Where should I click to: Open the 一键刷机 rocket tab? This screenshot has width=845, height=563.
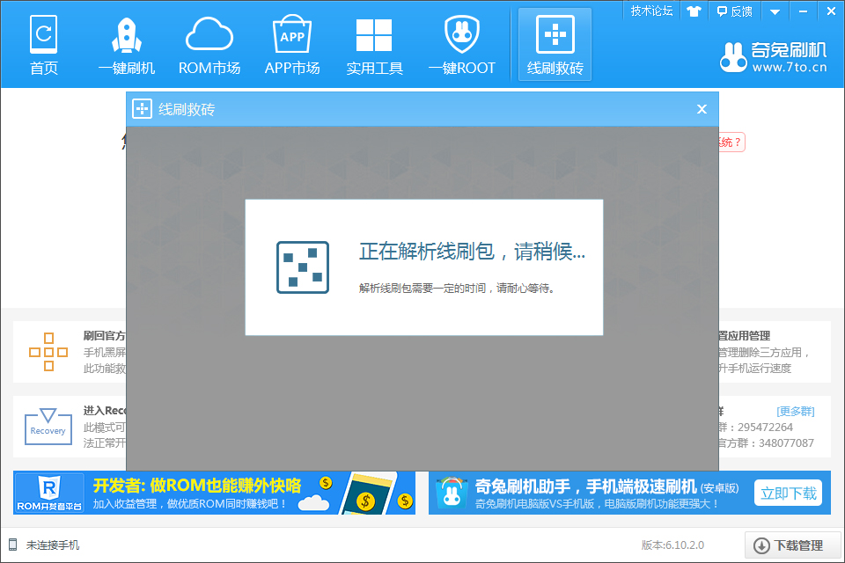(127, 45)
